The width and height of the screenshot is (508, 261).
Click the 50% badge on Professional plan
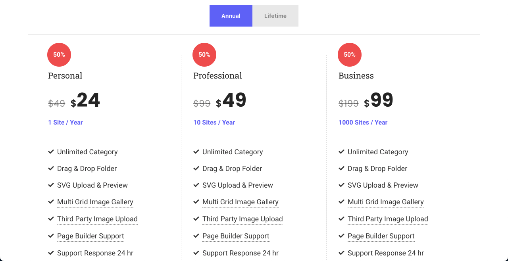point(204,55)
